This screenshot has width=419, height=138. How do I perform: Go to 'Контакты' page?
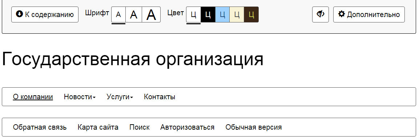point(160,97)
